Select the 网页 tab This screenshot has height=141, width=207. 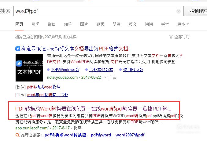pos(19,24)
